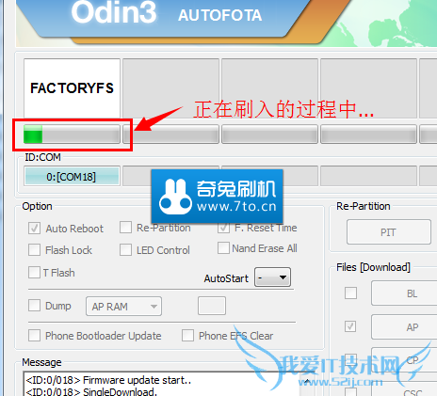Check Phone EFS Clear option
Image resolution: width=437 pixels, height=396 pixels.
click(187, 335)
